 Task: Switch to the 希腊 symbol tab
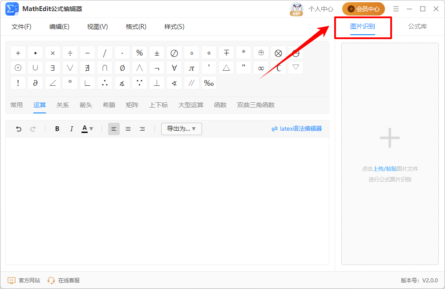[x=109, y=105]
